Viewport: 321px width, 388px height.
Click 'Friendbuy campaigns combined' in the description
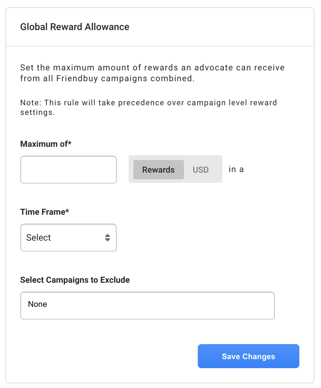125,79
